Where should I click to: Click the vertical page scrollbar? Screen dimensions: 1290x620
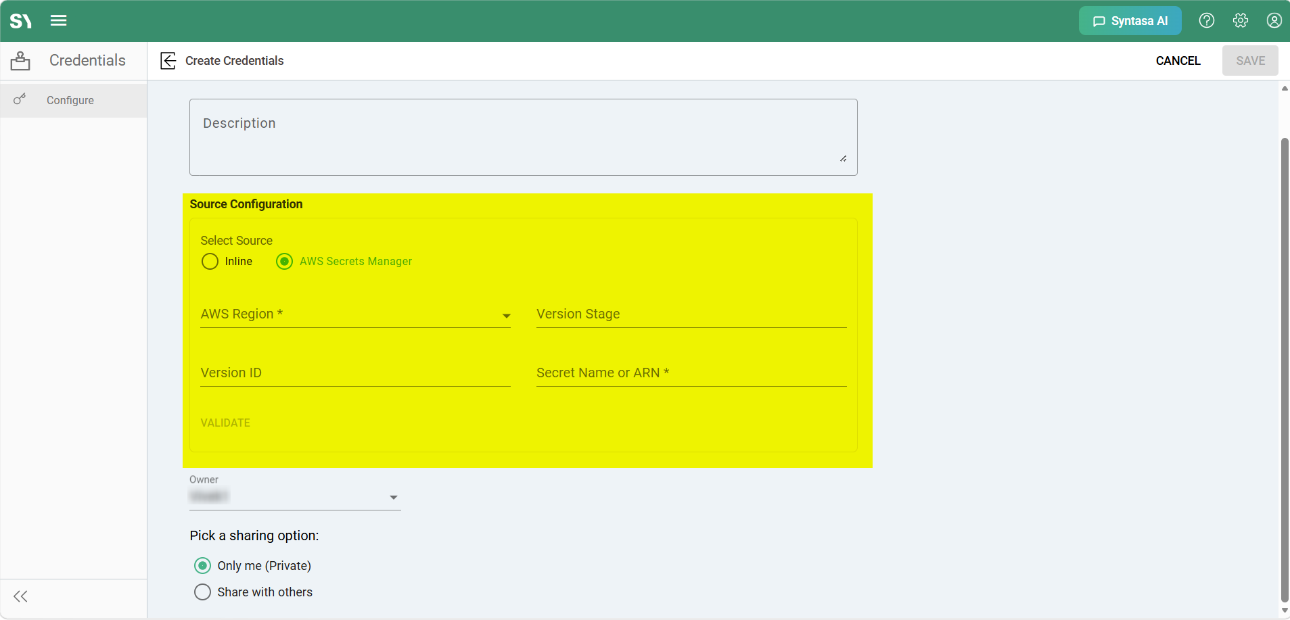pyautogui.click(x=1285, y=368)
